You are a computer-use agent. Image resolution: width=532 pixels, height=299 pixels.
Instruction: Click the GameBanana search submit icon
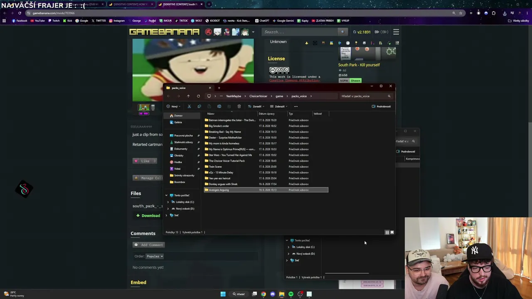tap(342, 32)
